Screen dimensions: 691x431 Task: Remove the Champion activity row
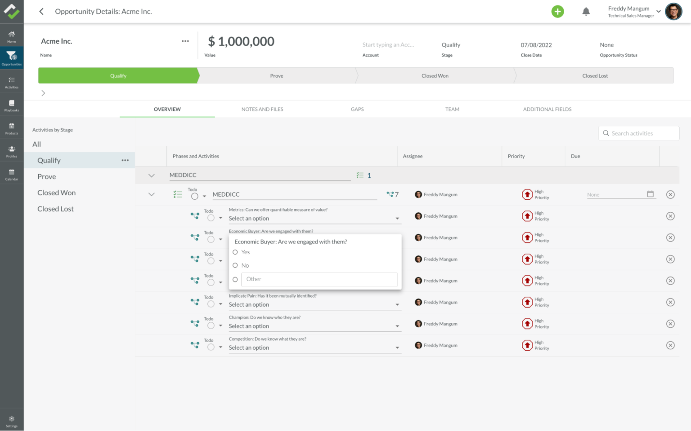coord(670,324)
